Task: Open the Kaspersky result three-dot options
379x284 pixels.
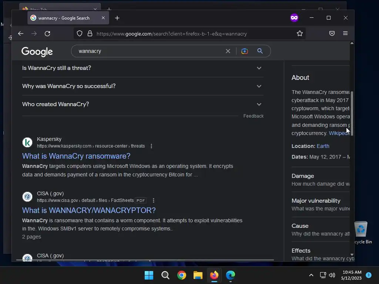Action: click(151, 146)
